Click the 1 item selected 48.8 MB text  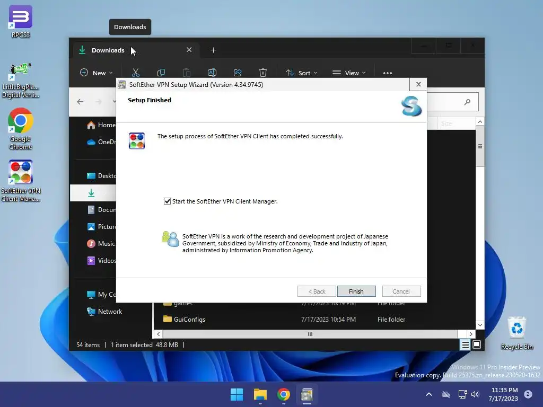[x=144, y=345]
